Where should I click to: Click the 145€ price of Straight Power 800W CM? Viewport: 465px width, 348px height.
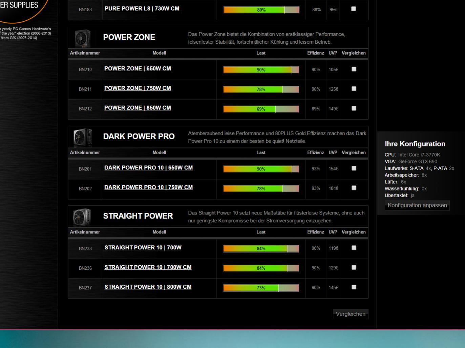(x=333, y=288)
